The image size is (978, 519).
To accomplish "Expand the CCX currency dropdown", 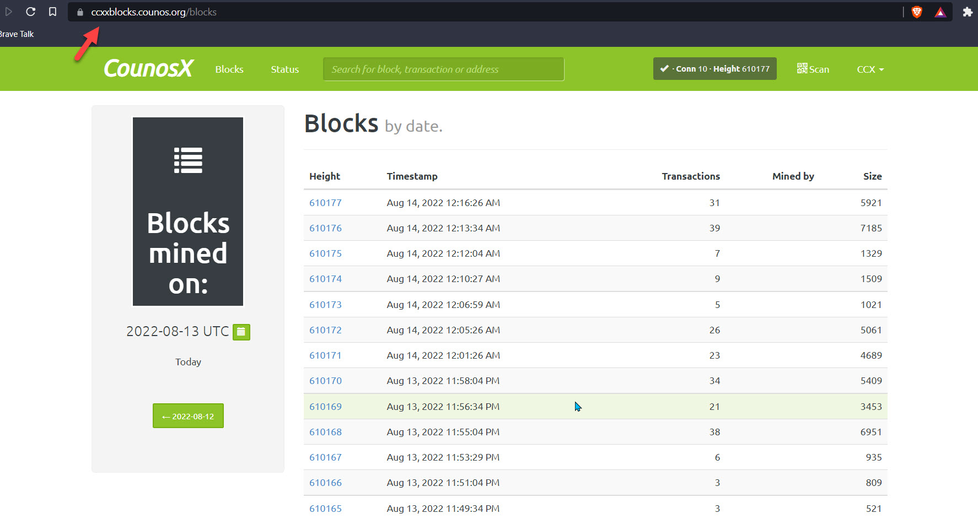I will (870, 69).
